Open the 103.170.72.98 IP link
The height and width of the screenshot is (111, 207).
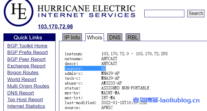pyautogui.click(x=55, y=26)
